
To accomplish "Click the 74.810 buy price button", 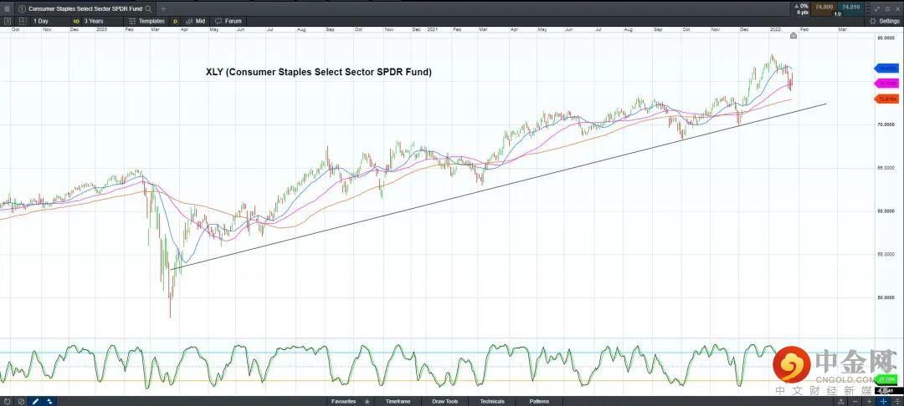I will (850, 8).
